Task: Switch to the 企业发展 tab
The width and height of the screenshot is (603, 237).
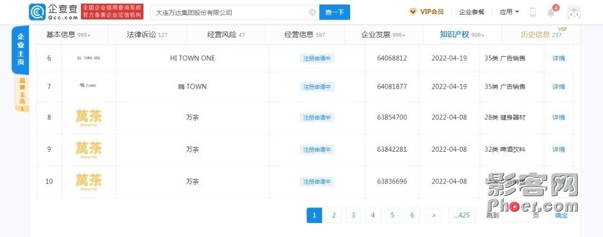Action: point(384,35)
